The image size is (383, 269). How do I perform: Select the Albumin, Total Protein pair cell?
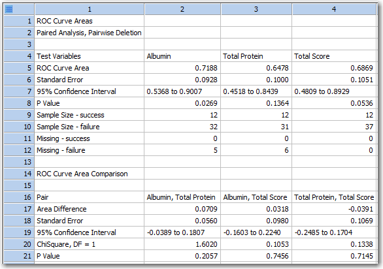click(182, 197)
